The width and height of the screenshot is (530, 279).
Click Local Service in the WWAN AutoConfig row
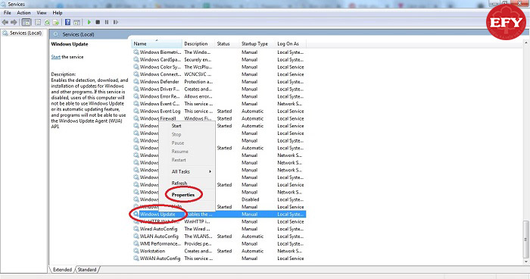(290, 259)
